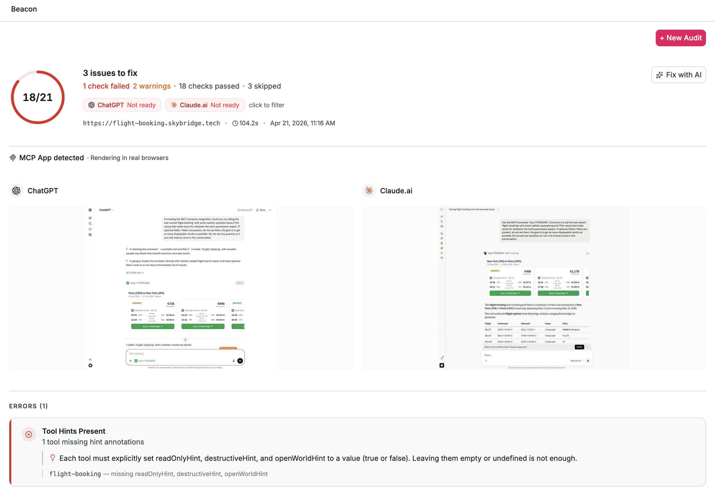Click the Reply input field in Claude

508,355
